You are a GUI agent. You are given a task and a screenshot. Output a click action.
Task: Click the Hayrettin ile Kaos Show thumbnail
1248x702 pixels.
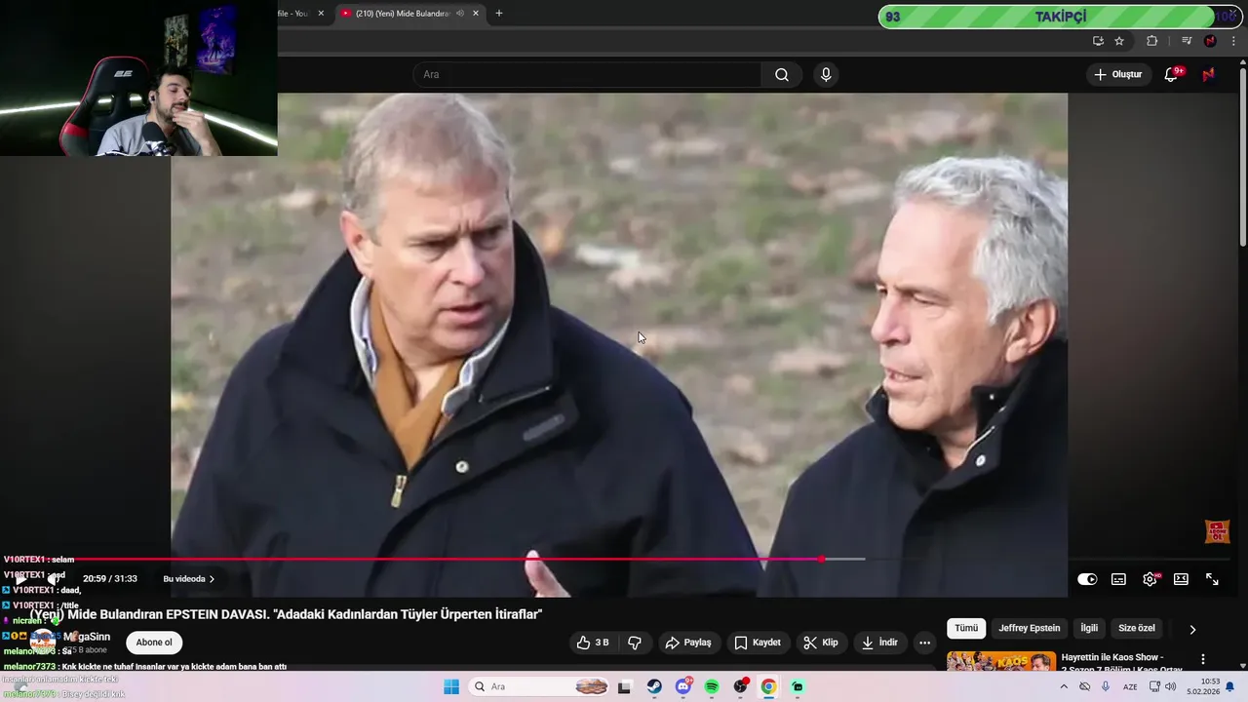(1001, 662)
